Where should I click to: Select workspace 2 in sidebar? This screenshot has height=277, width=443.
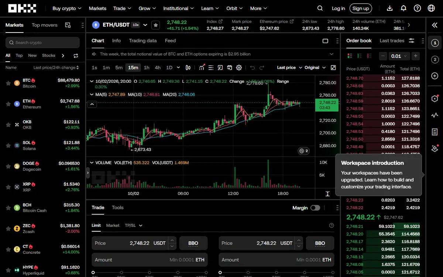(435, 59)
